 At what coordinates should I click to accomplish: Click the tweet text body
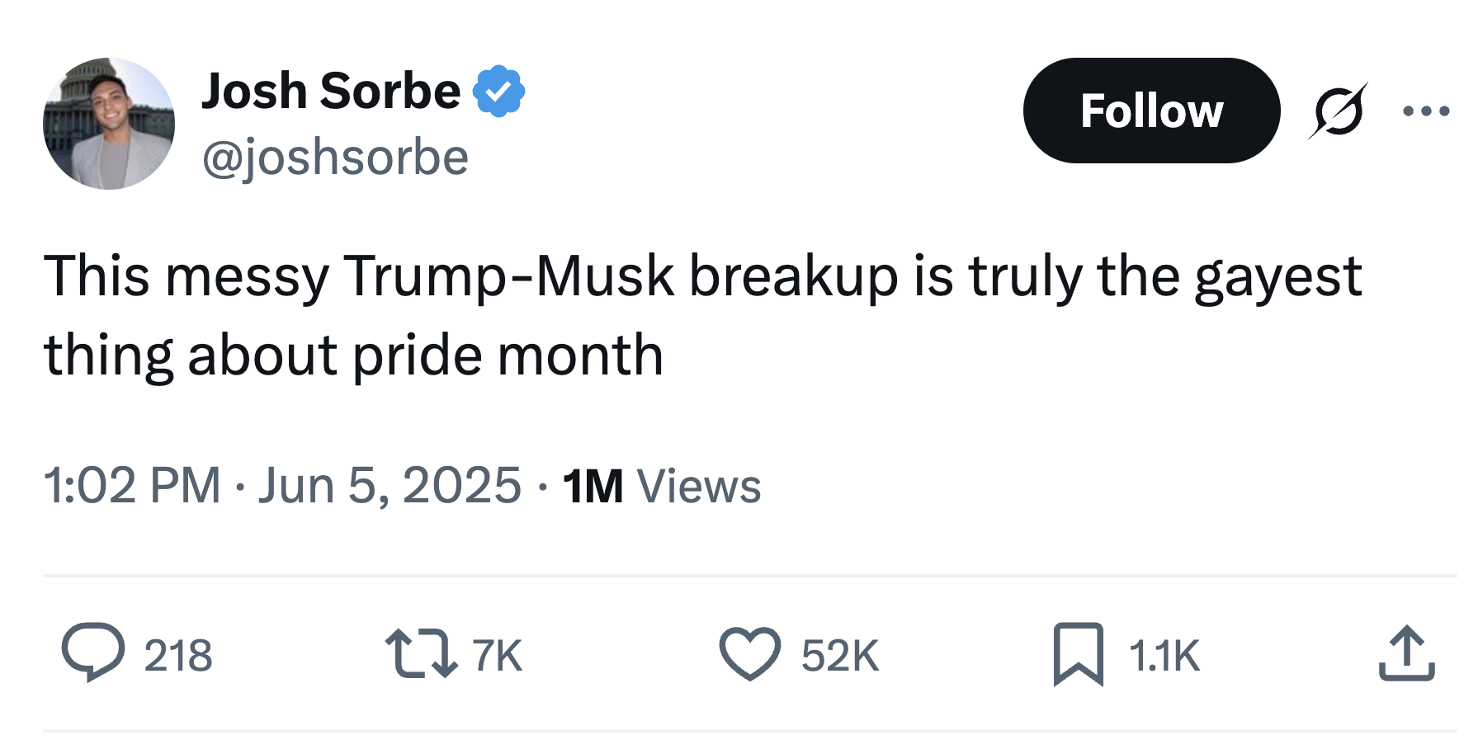[701, 315]
